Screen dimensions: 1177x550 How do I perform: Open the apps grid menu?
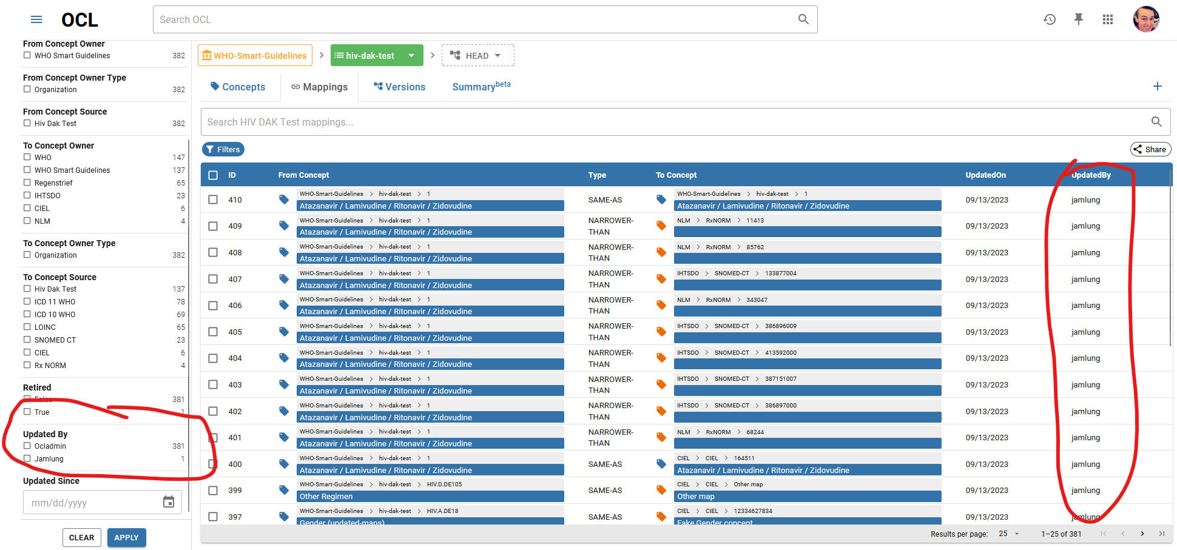(x=1108, y=19)
